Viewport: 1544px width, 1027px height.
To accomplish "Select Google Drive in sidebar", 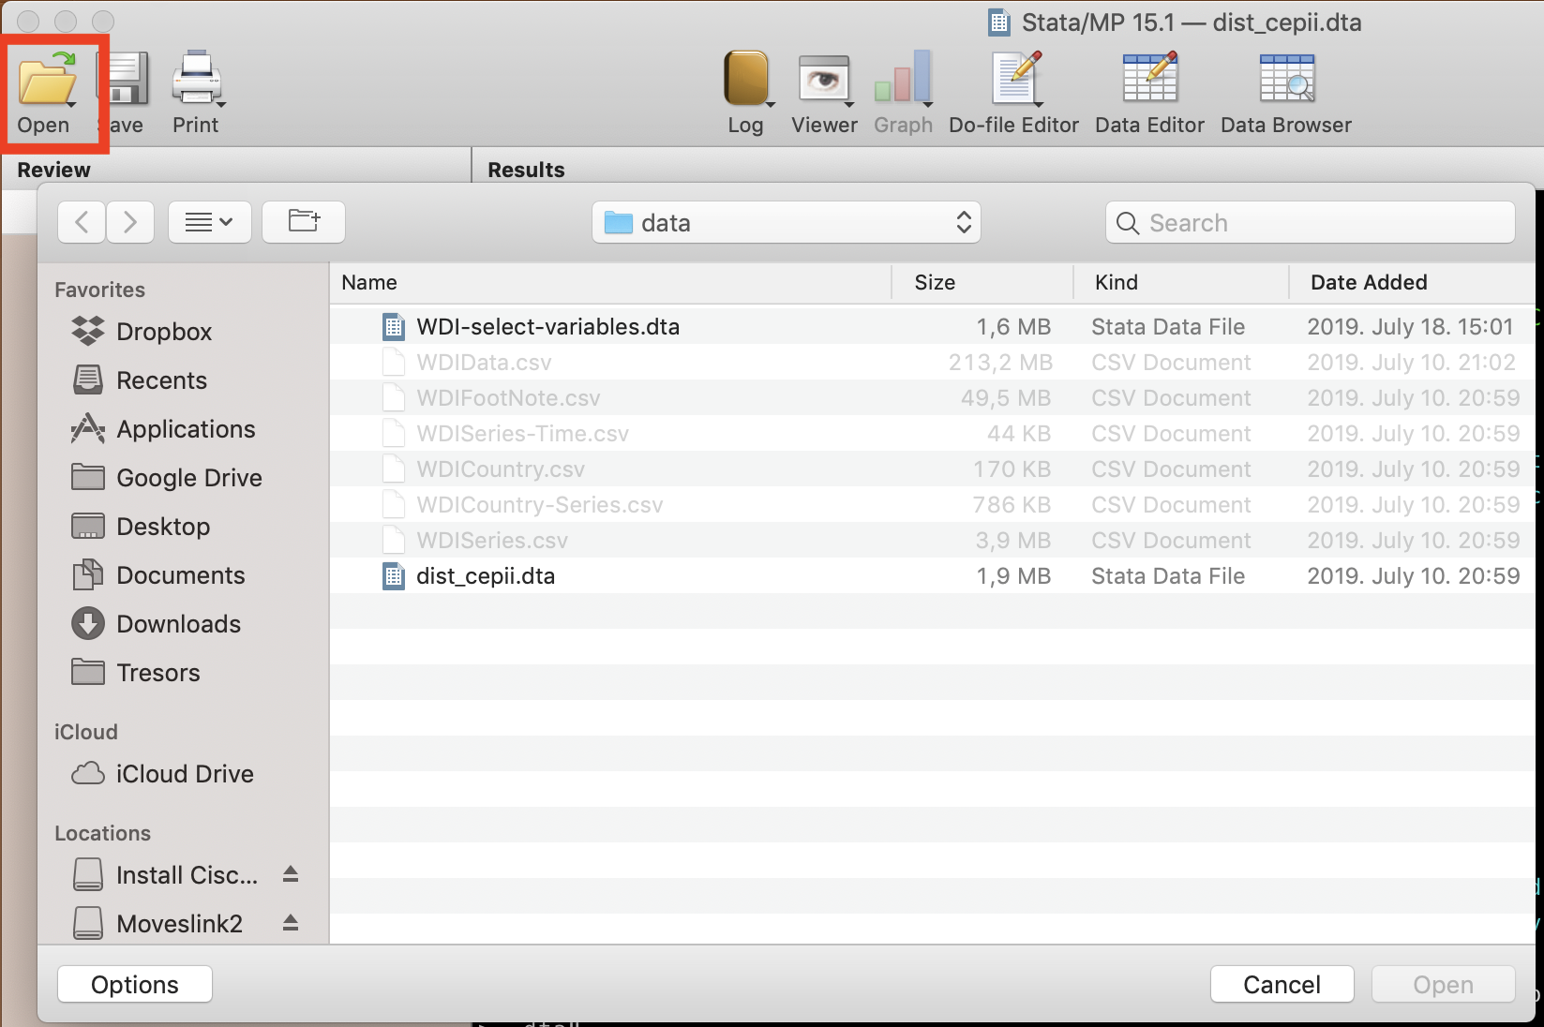I will (x=167, y=478).
